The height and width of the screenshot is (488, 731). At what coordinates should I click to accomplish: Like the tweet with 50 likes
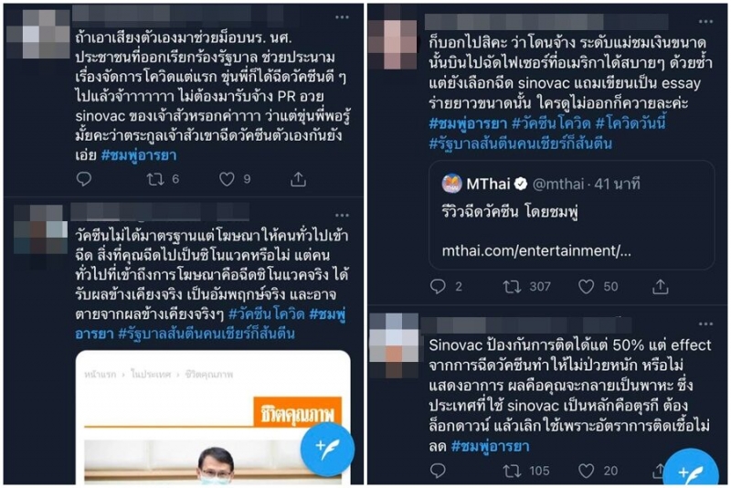point(586,286)
